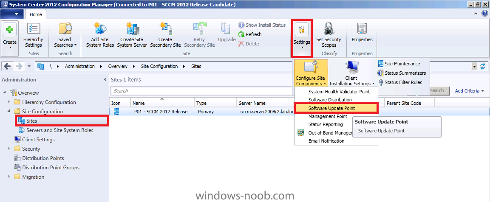Collapse the Overview tree node
Image resolution: width=490 pixels, height=202 pixels.
point(5,93)
